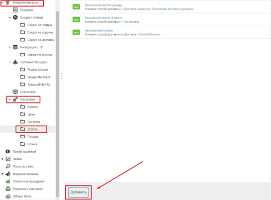The image size is (271, 200).
Task: Click folder icon next to Товары@Mail.Ru
Action: (23, 84)
